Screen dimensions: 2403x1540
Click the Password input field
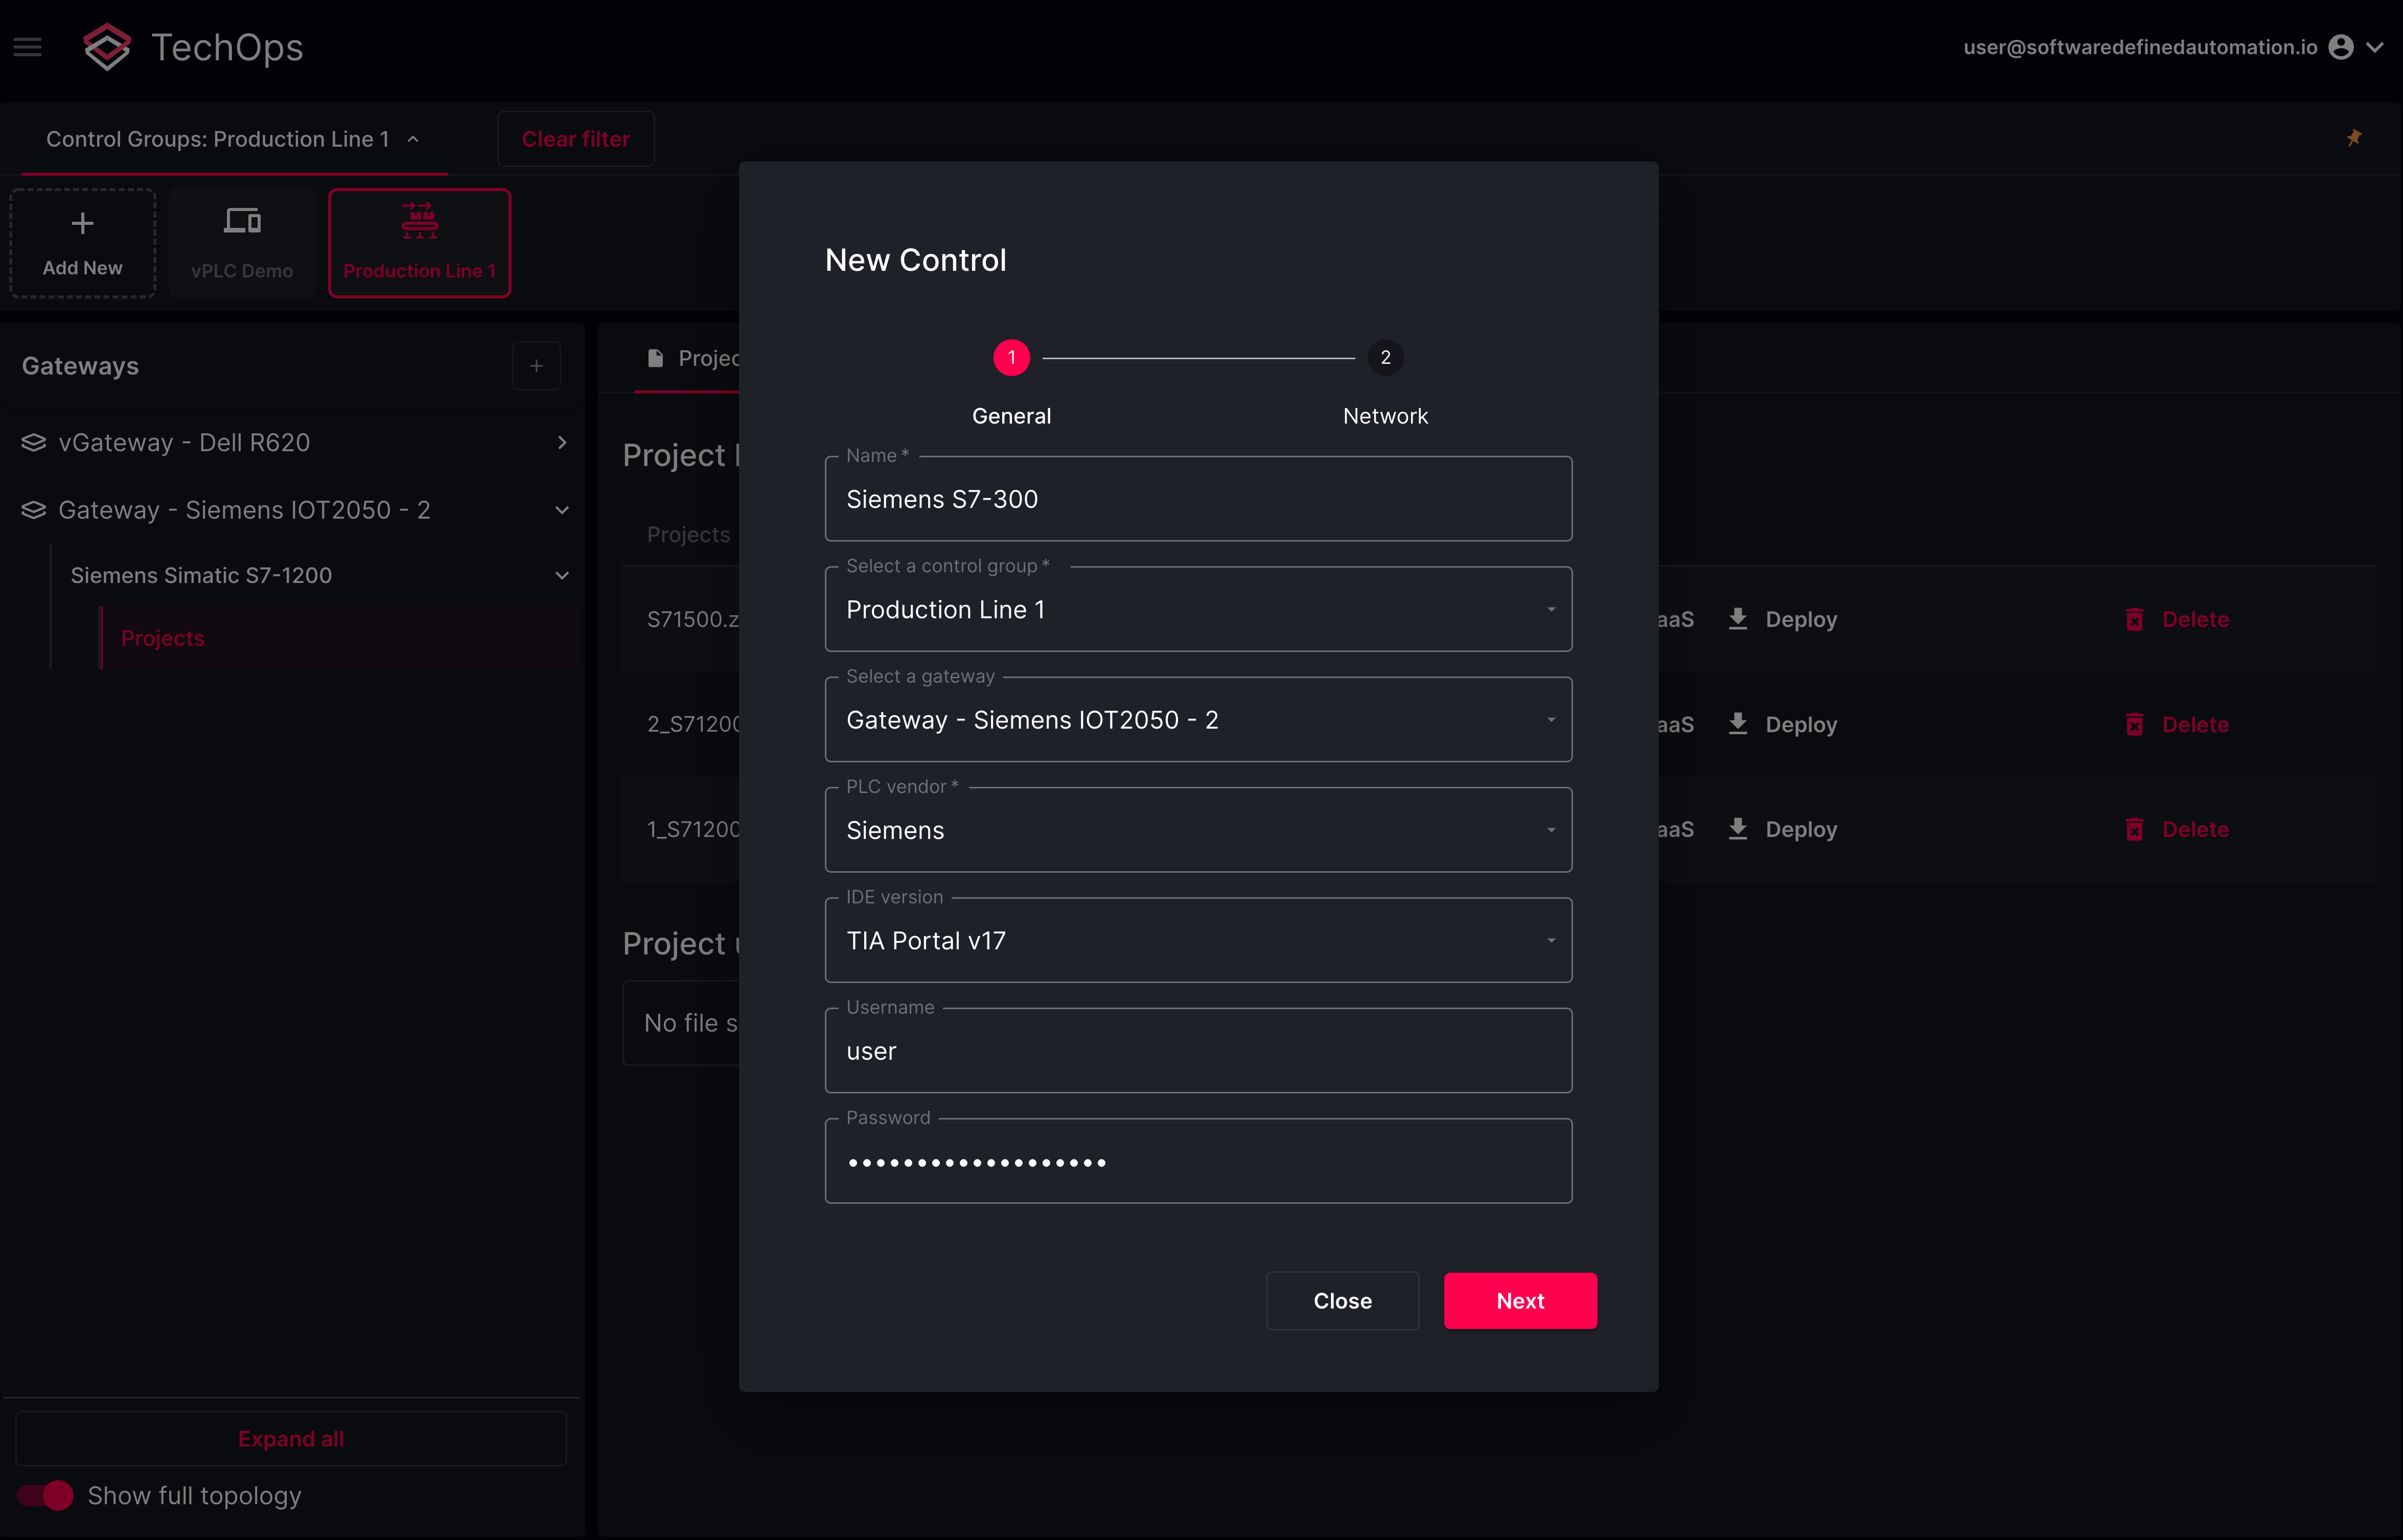(1198, 1161)
